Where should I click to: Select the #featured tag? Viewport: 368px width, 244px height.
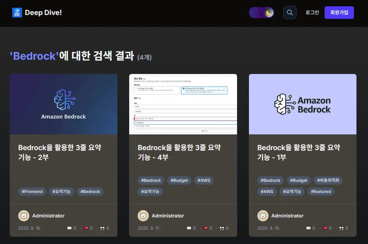(321, 191)
